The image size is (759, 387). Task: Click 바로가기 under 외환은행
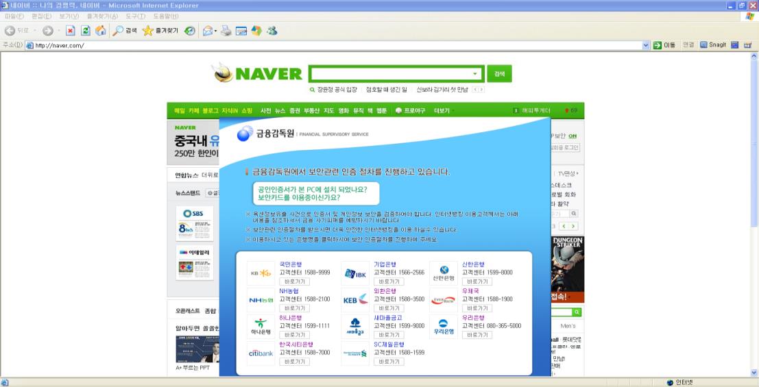coord(389,308)
